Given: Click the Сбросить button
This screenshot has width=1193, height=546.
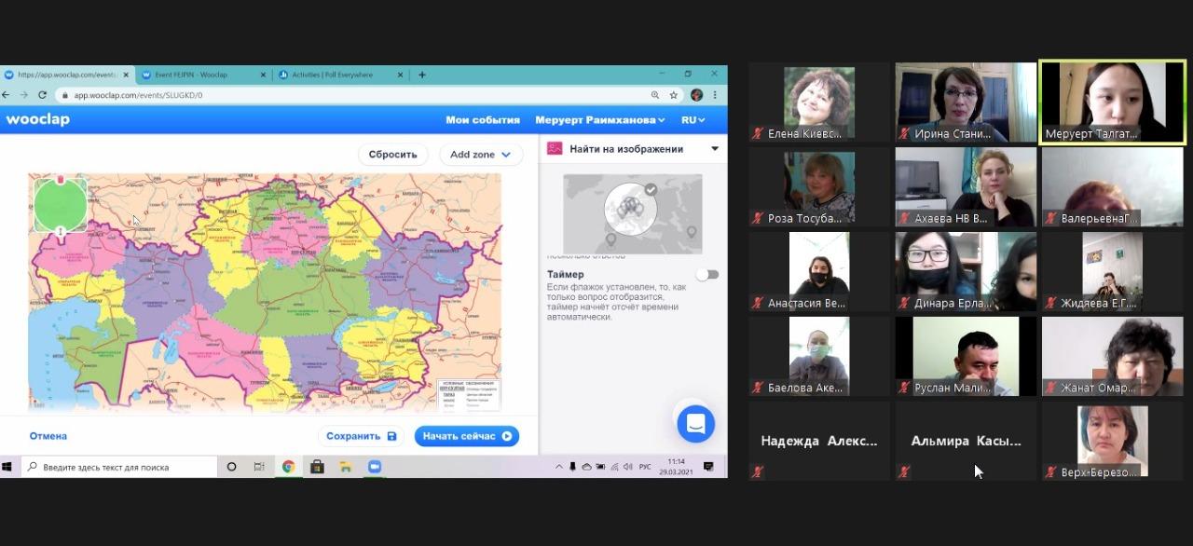Looking at the screenshot, I should point(393,155).
